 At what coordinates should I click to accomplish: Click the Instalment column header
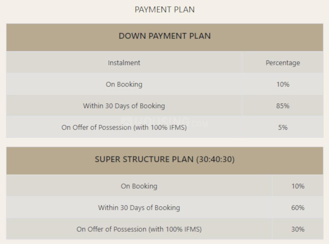tap(124, 63)
